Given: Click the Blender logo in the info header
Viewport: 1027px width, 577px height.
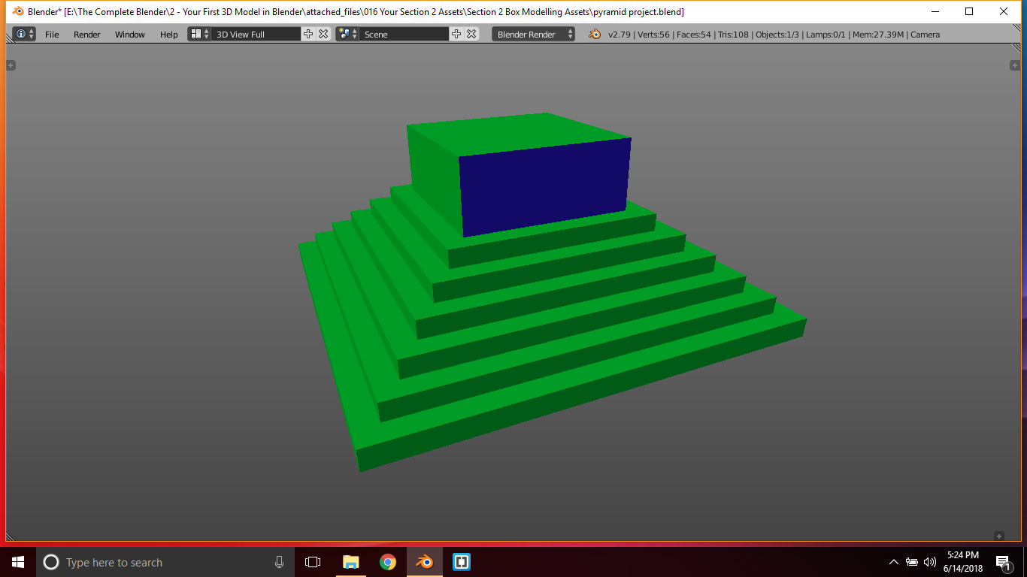Looking at the screenshot, I should point(595,34).
